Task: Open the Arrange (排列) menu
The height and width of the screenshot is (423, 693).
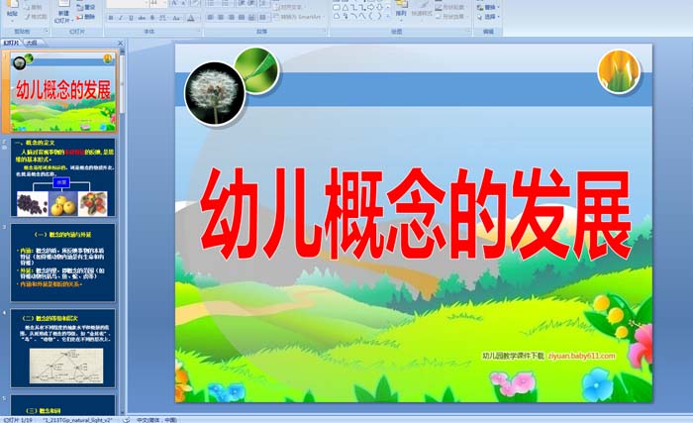Action: coord(401,10)
